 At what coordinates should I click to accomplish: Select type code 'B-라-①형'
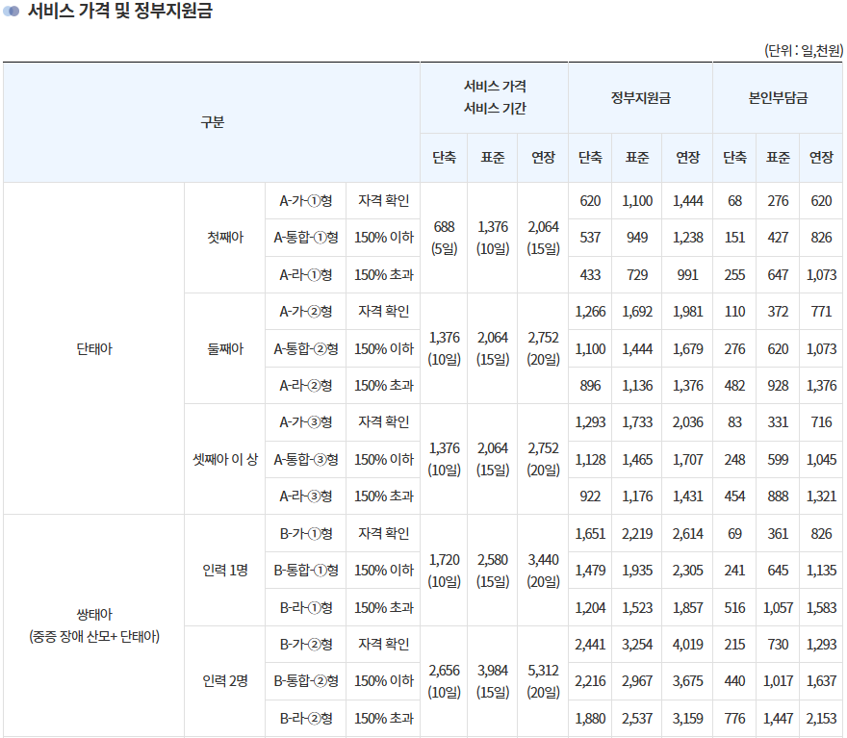pos(306,608)
